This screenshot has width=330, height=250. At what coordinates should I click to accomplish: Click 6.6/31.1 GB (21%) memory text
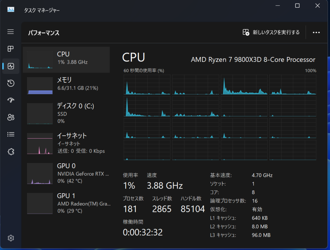[x=78, y=88]
